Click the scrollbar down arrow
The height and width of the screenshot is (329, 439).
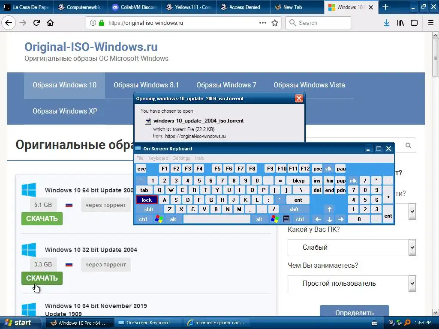coord(436,312)
